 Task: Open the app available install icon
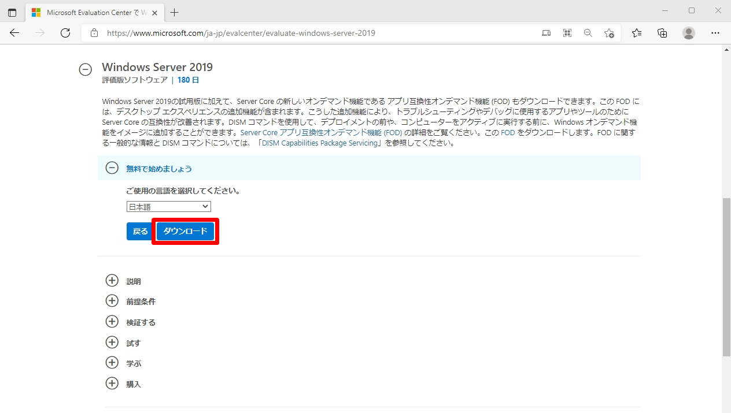click(546, 33)
